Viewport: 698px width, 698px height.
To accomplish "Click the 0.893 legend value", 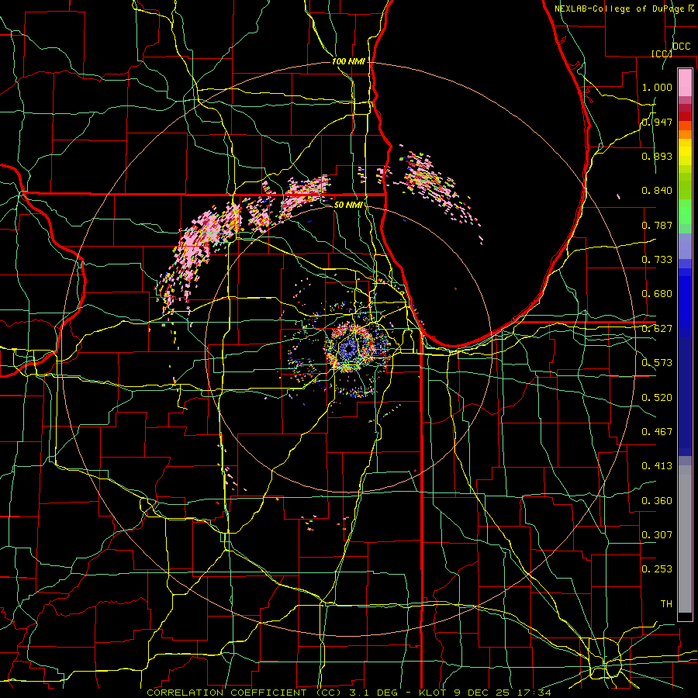I will tap(657, 156).
